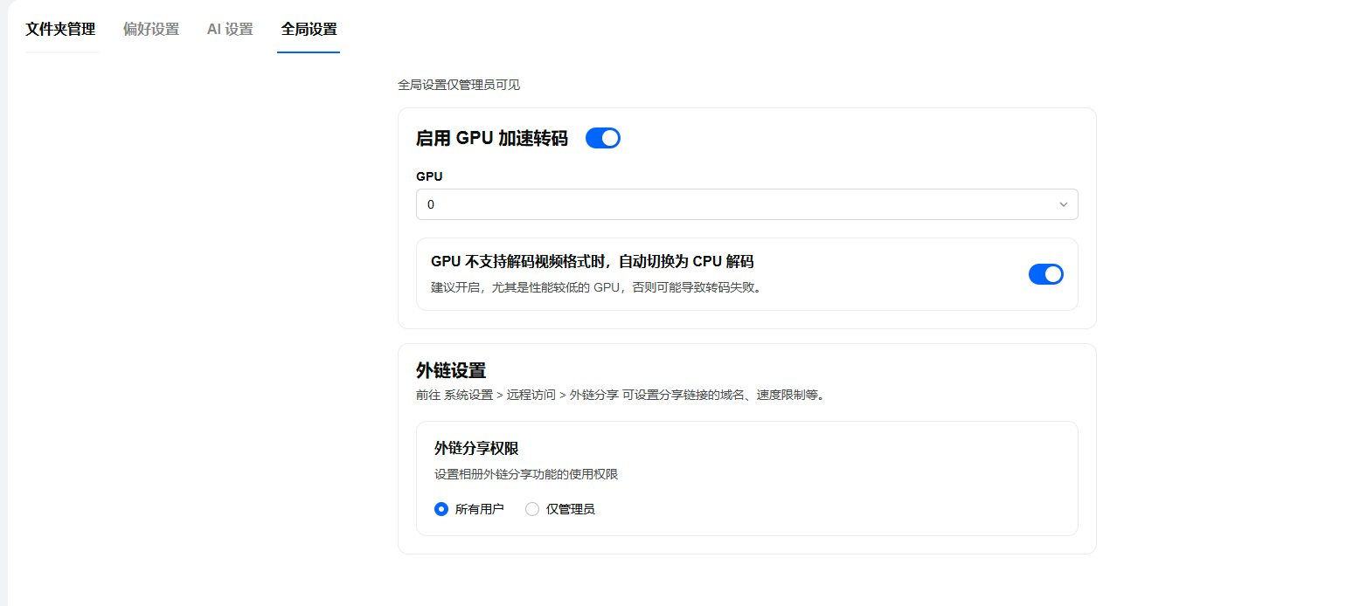
Task: Select the 全局设置 tab
Action: (x=309, y=29)
